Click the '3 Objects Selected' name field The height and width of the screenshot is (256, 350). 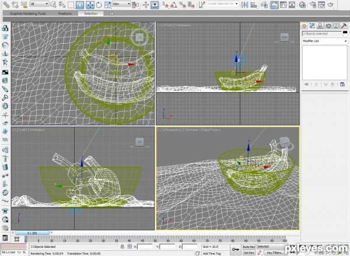coord(322,34)
